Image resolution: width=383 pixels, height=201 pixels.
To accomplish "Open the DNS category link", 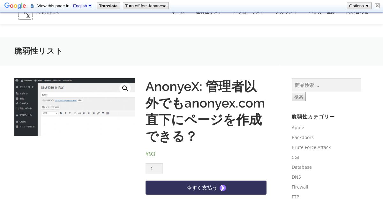I will [x=296, y=177].
